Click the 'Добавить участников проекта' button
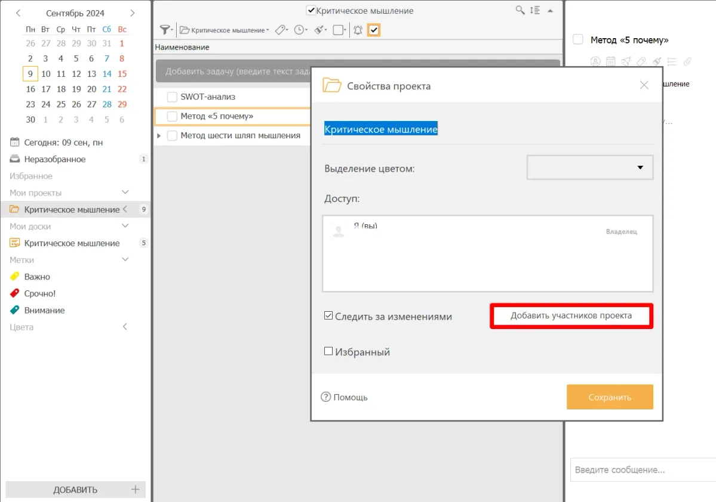The height and width of the screenshot is (502, 716). [x=571, y=316]
